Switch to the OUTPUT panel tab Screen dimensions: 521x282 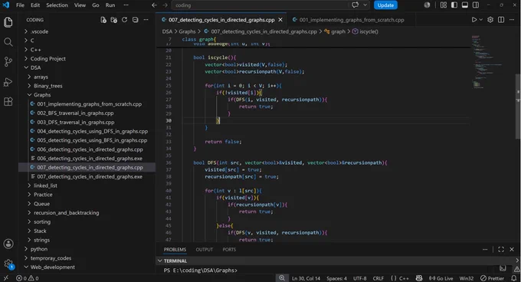click(204, 250)
